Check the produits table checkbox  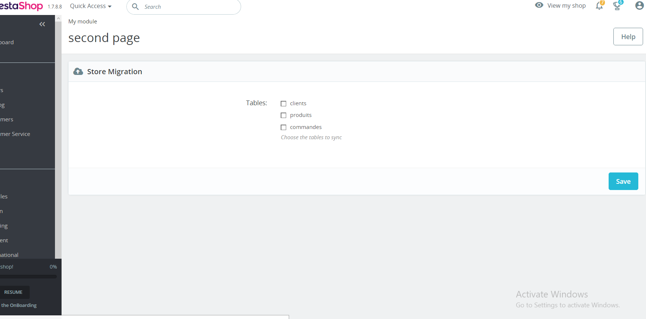pyautogui.click(x=283, y=115)
